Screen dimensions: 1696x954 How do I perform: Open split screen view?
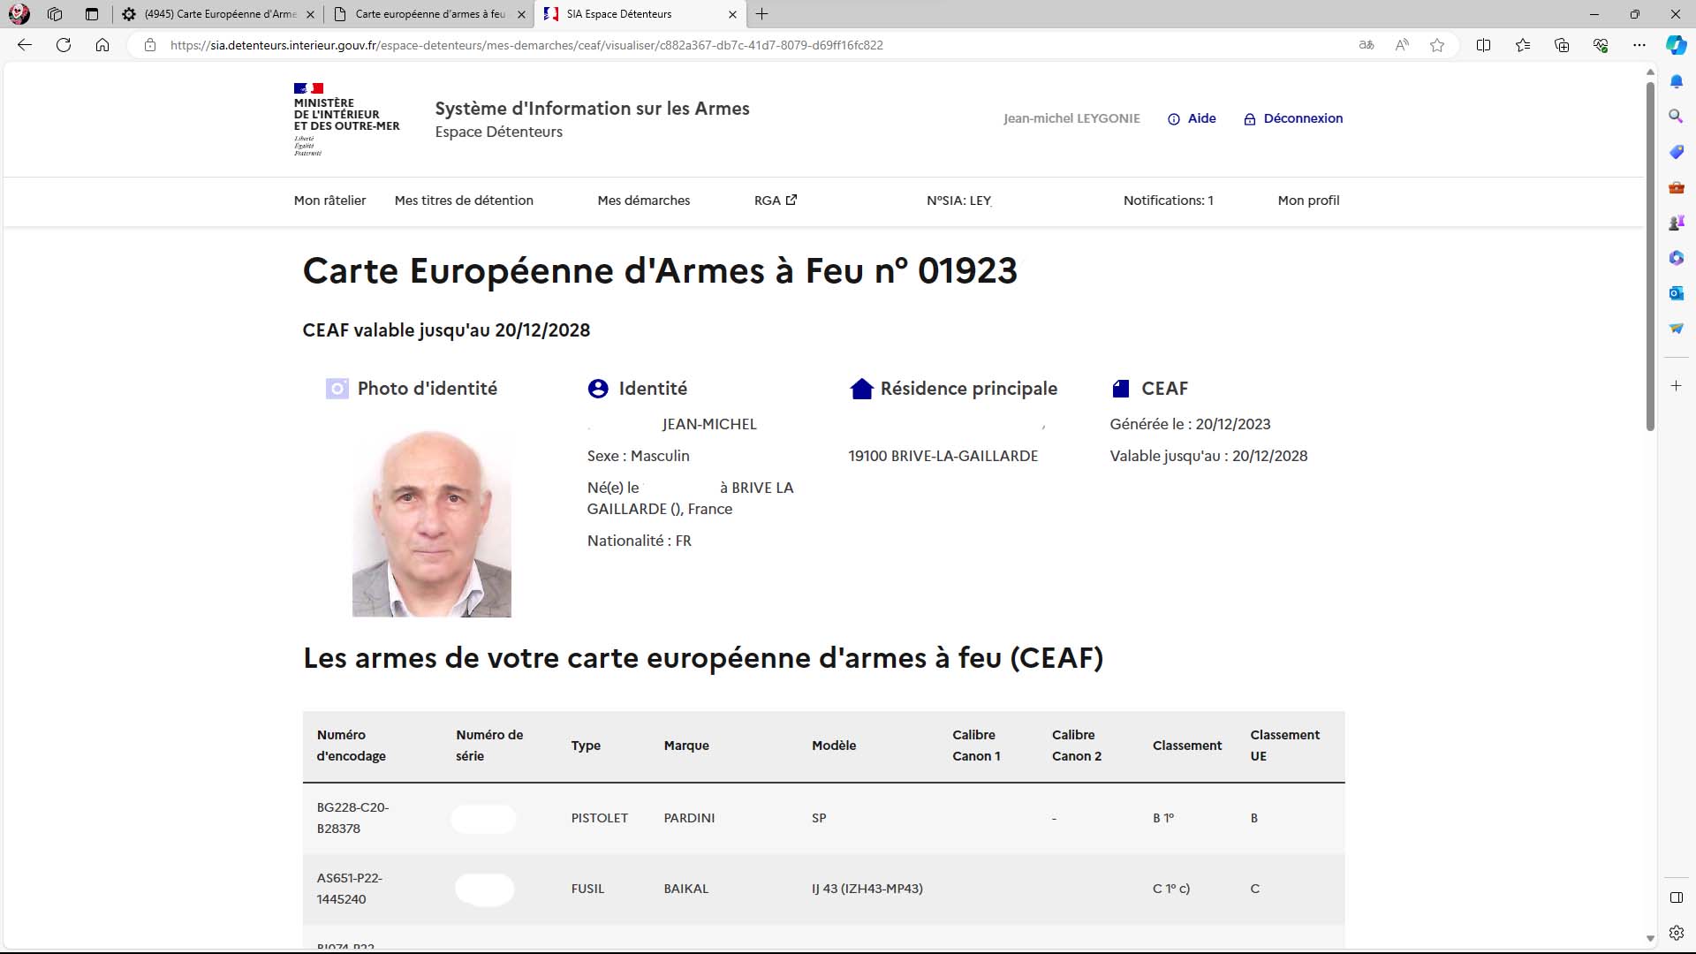click(x=1484, y=45)
